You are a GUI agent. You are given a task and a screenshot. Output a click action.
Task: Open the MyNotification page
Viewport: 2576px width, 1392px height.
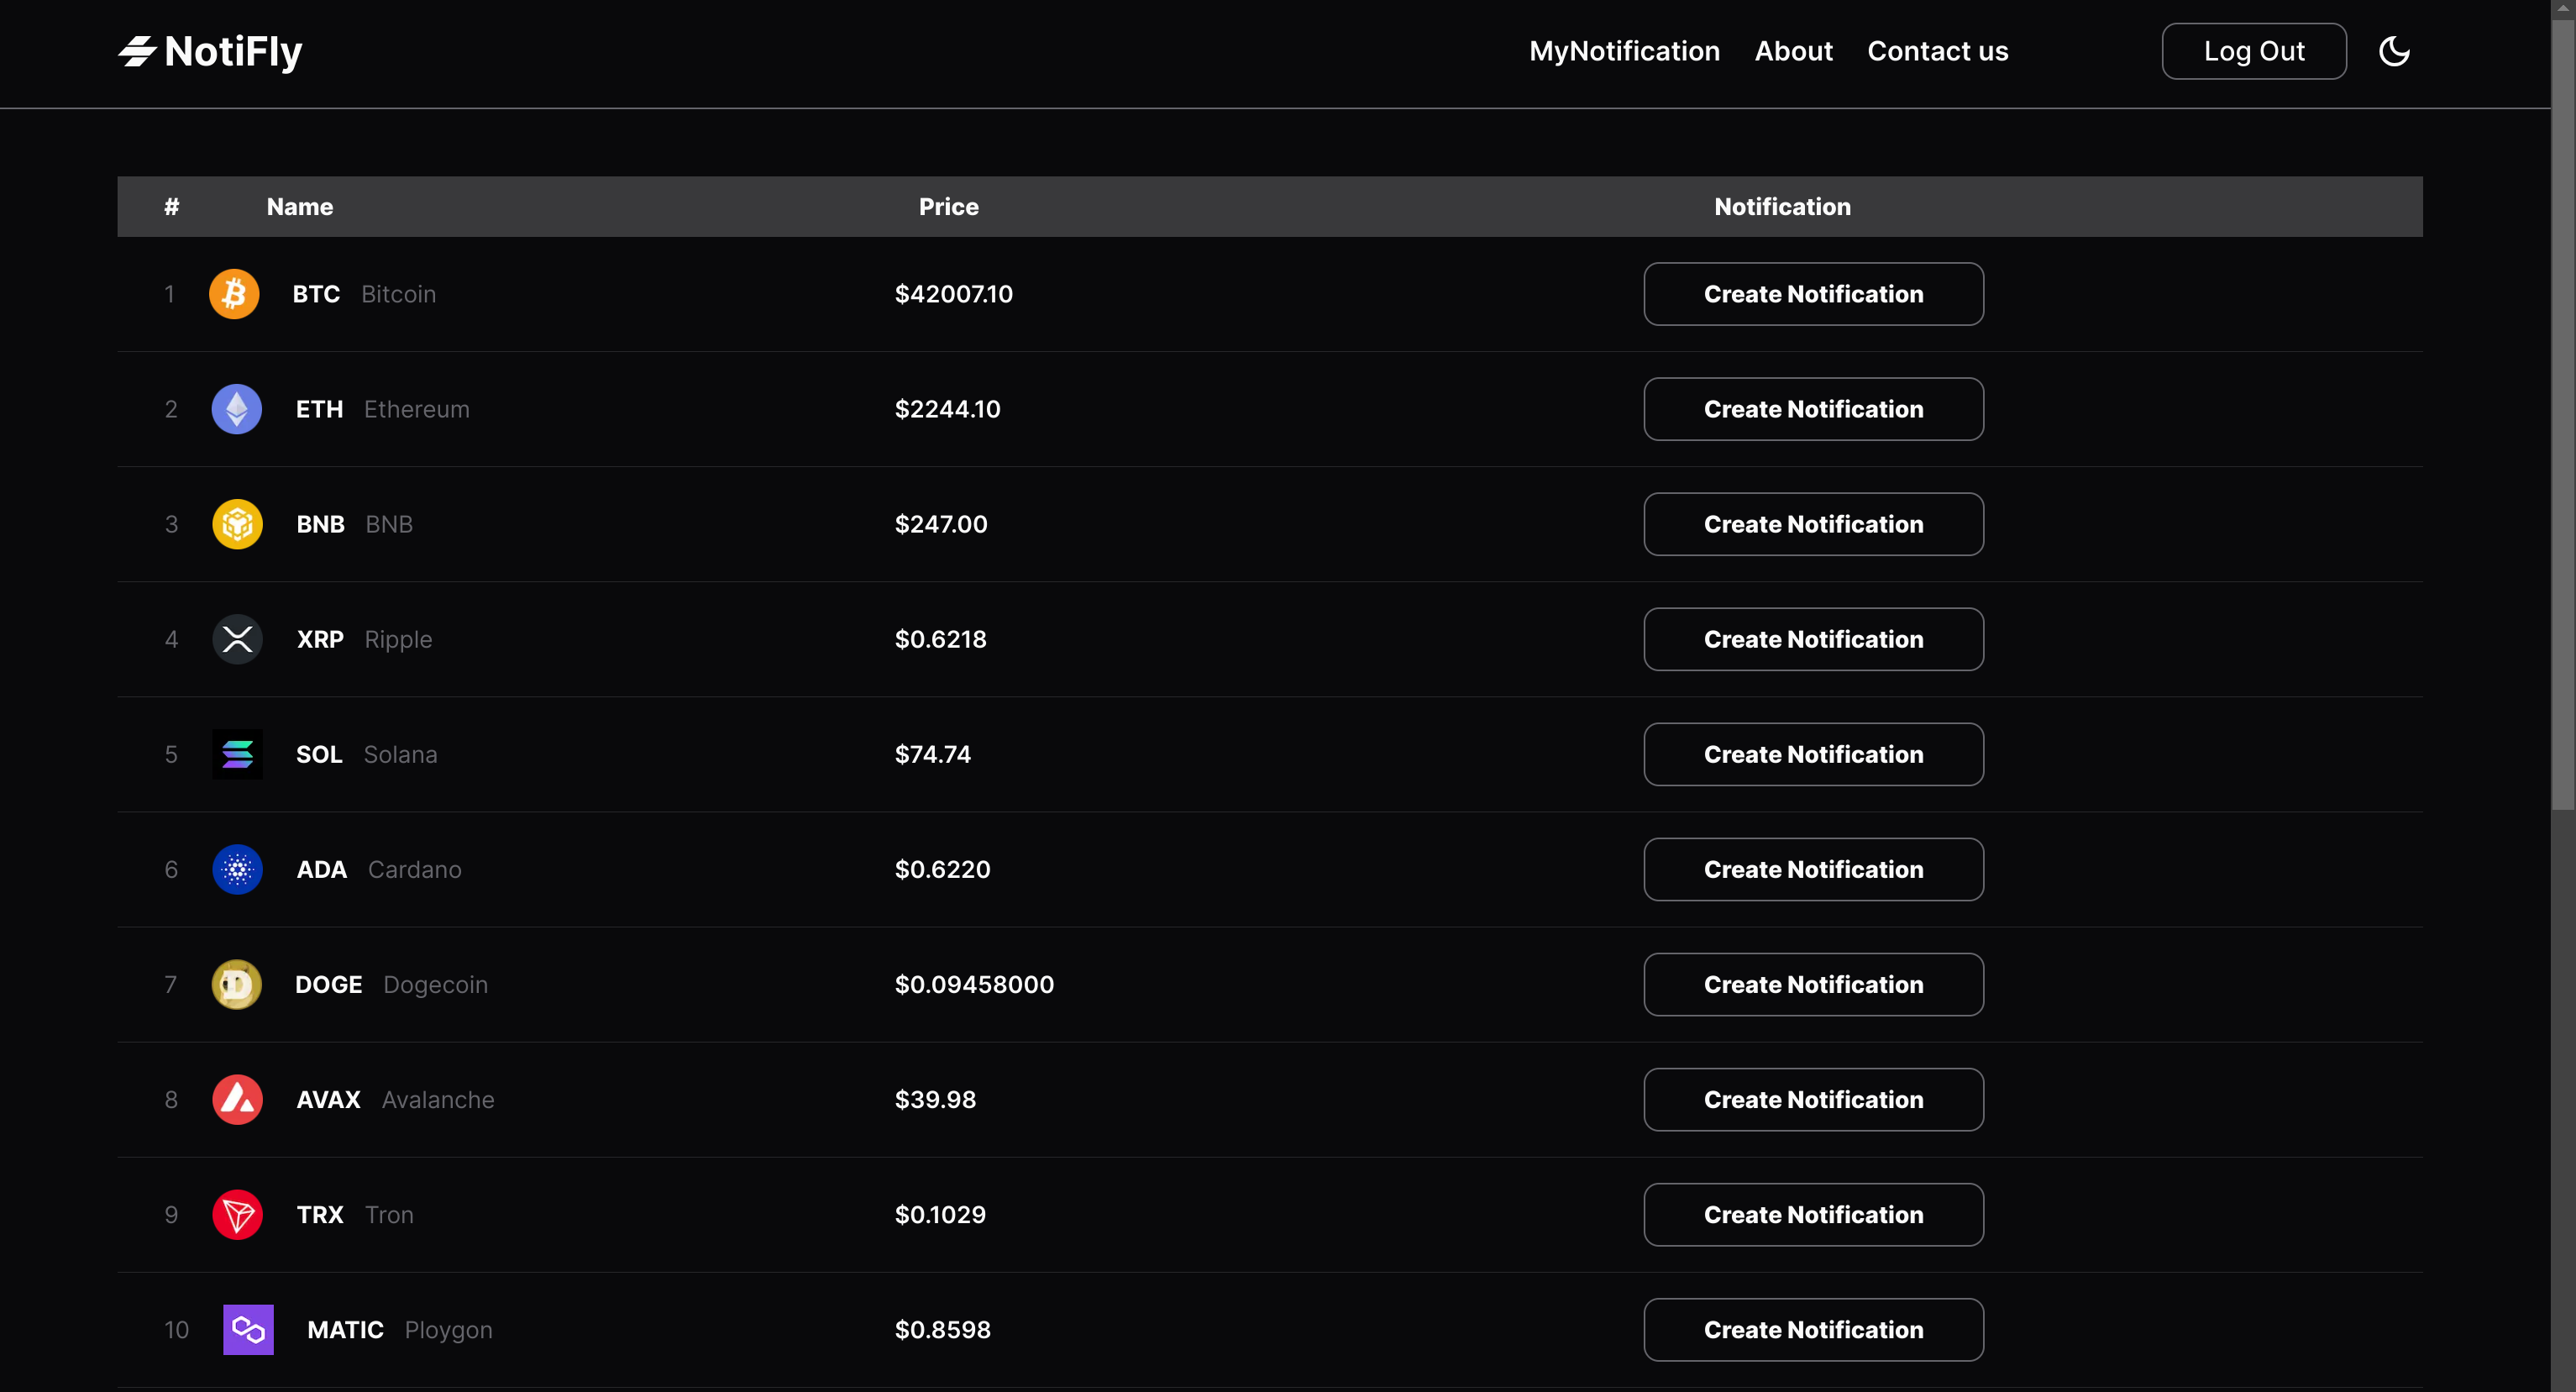(x=1624, y=51)
